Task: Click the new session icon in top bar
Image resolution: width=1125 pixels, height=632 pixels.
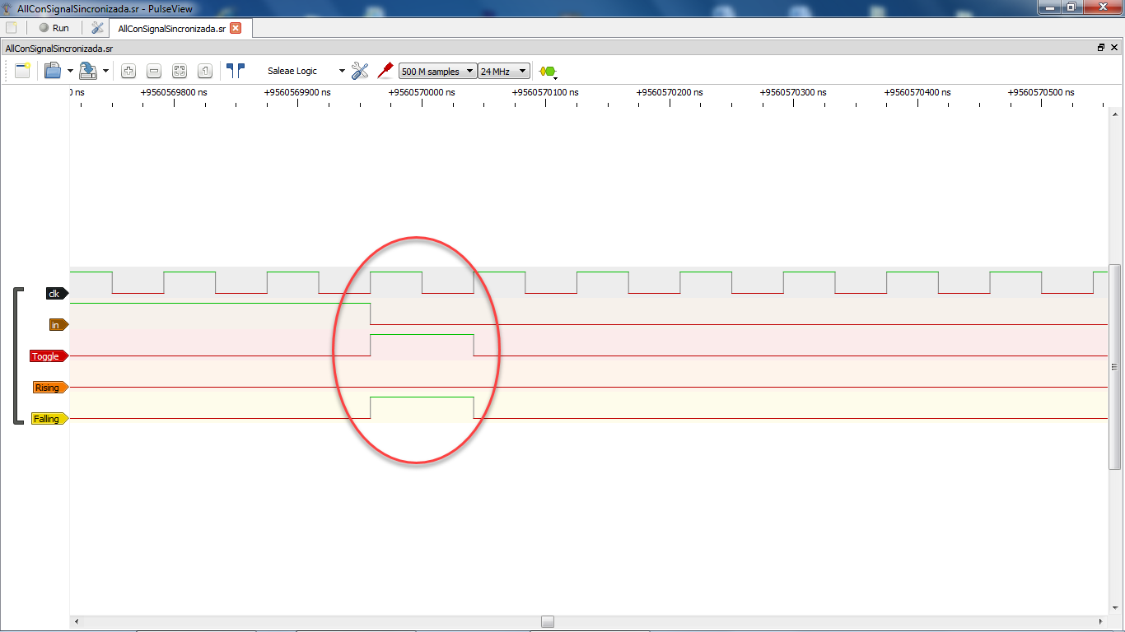Action: click(11, 28)
